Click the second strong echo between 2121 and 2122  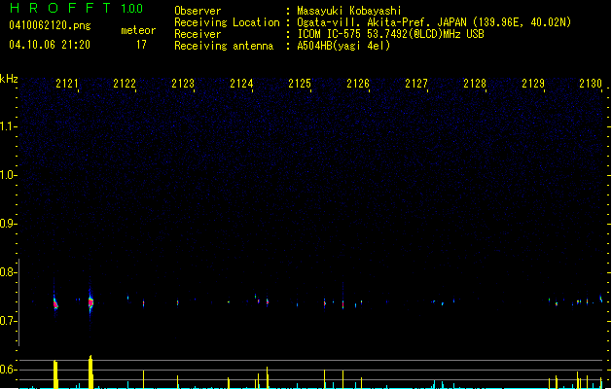(90, 302)
